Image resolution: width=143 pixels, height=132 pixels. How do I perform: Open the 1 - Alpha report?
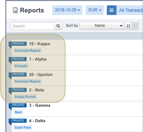point(38,59)
